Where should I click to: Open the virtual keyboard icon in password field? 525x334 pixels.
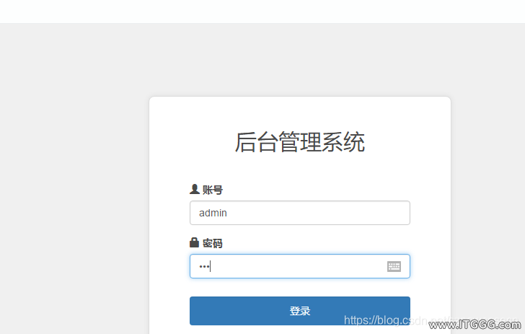click(394, 266)
